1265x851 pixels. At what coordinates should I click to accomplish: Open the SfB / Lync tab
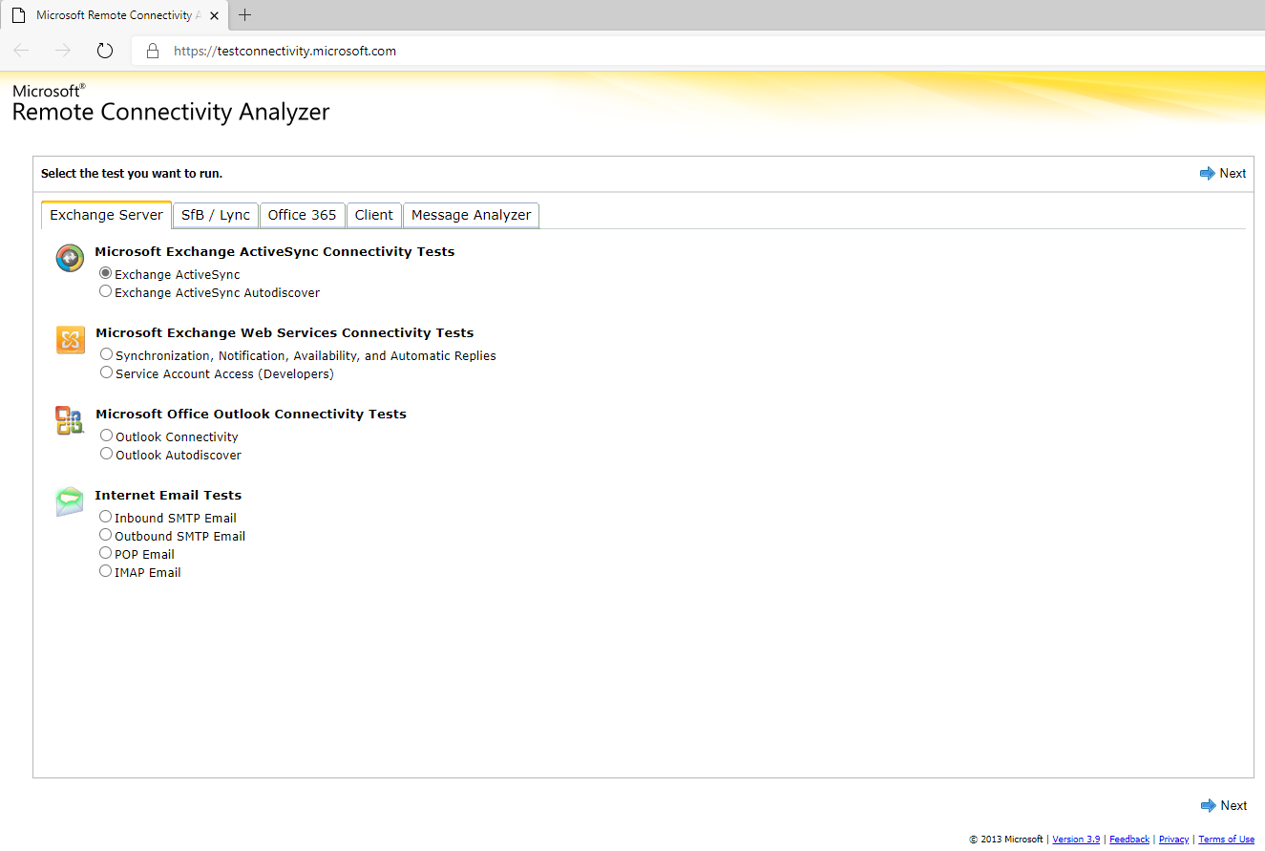[x=216, y=215]
